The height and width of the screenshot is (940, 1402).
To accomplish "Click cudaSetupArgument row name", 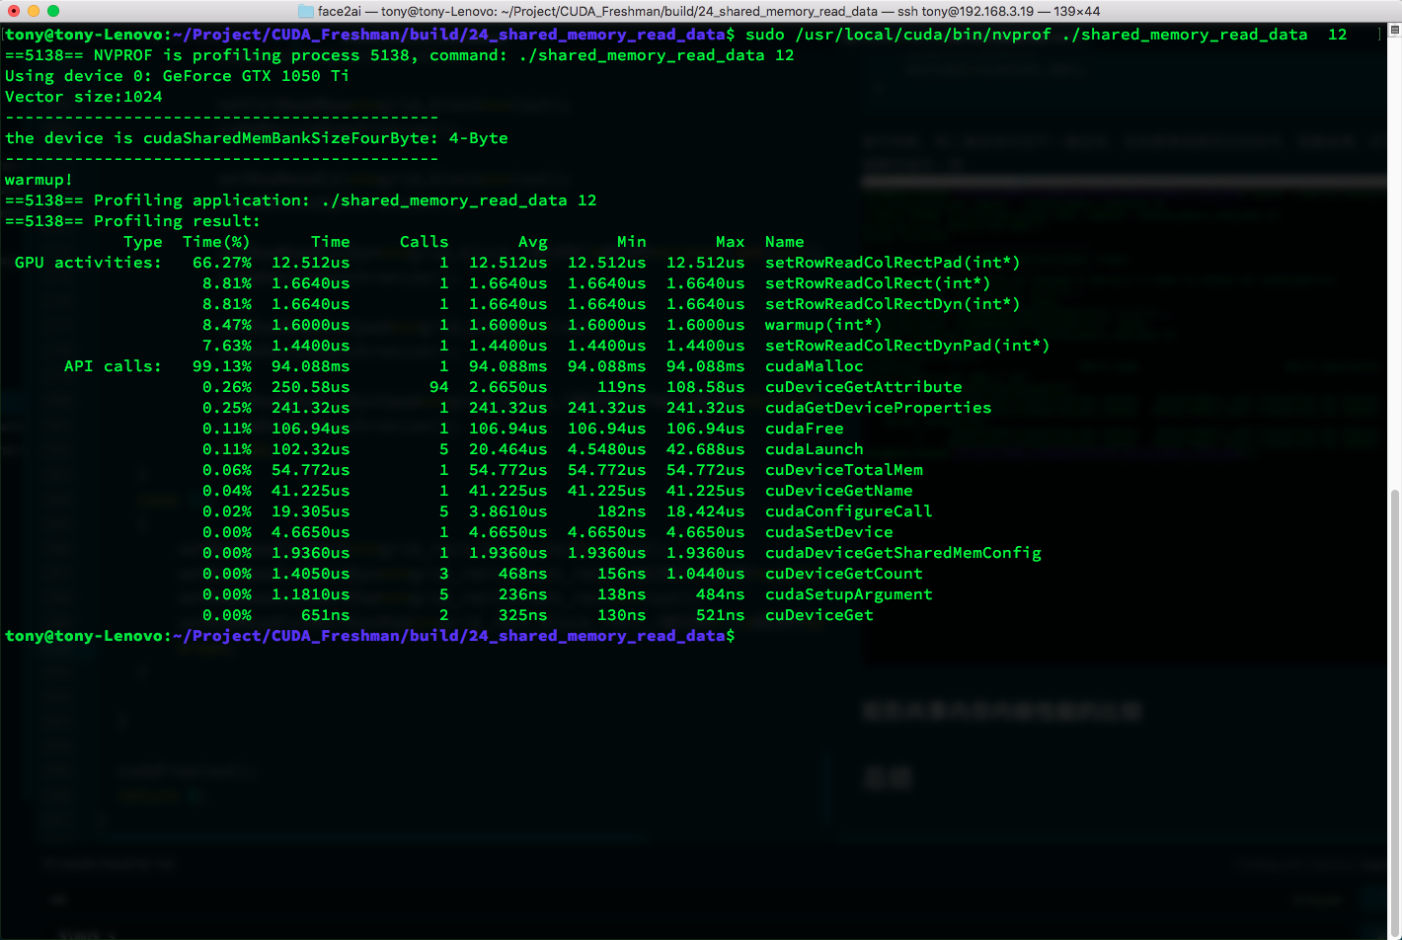I will (x=848, y=594).
